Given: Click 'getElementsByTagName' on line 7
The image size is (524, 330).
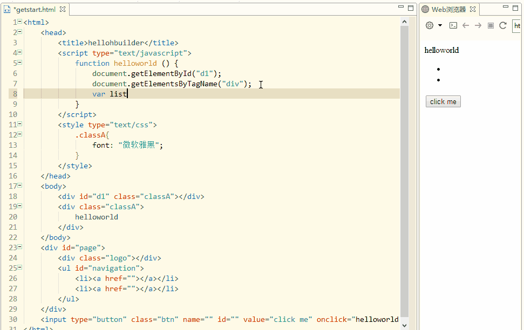Looking at the screenshot, I should tap(174, 84).
